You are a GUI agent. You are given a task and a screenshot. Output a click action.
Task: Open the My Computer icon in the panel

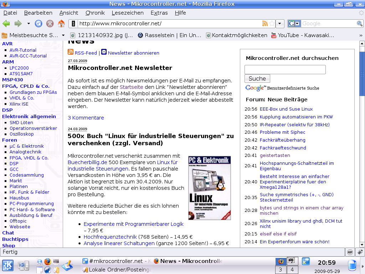pos(24,265)
